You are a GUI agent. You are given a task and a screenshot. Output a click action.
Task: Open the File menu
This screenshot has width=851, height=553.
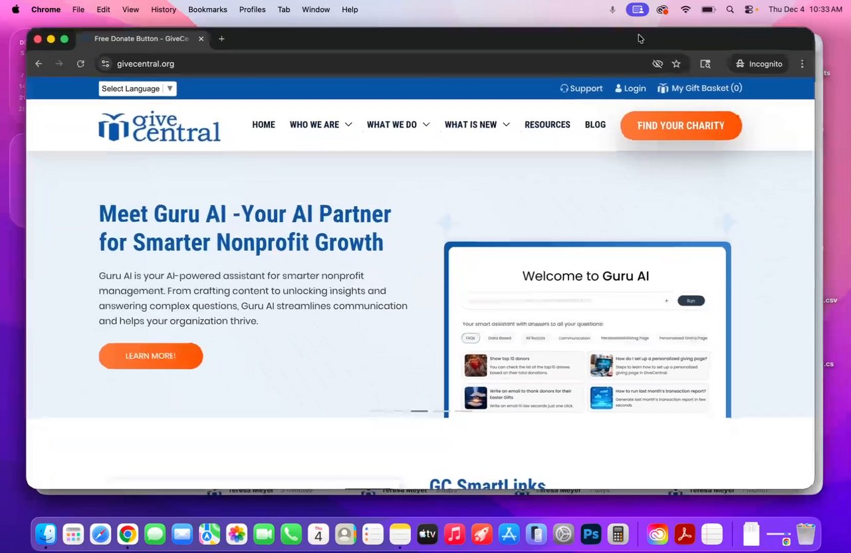click(x=78, y=9)
